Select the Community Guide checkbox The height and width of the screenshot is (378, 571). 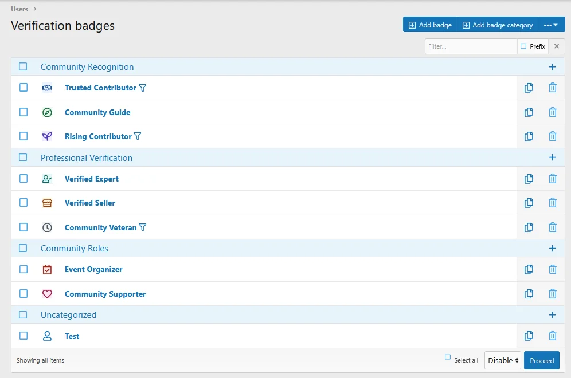pos(24,112)
